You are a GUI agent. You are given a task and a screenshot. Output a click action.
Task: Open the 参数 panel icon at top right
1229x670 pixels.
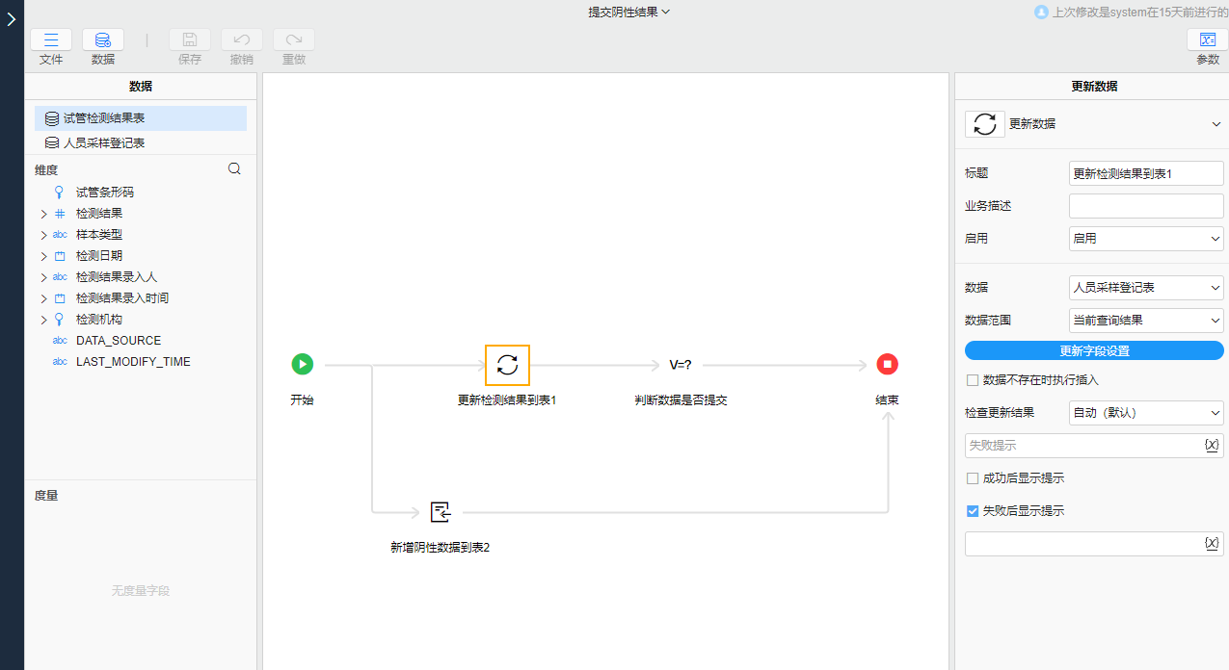coord(1208,39)
